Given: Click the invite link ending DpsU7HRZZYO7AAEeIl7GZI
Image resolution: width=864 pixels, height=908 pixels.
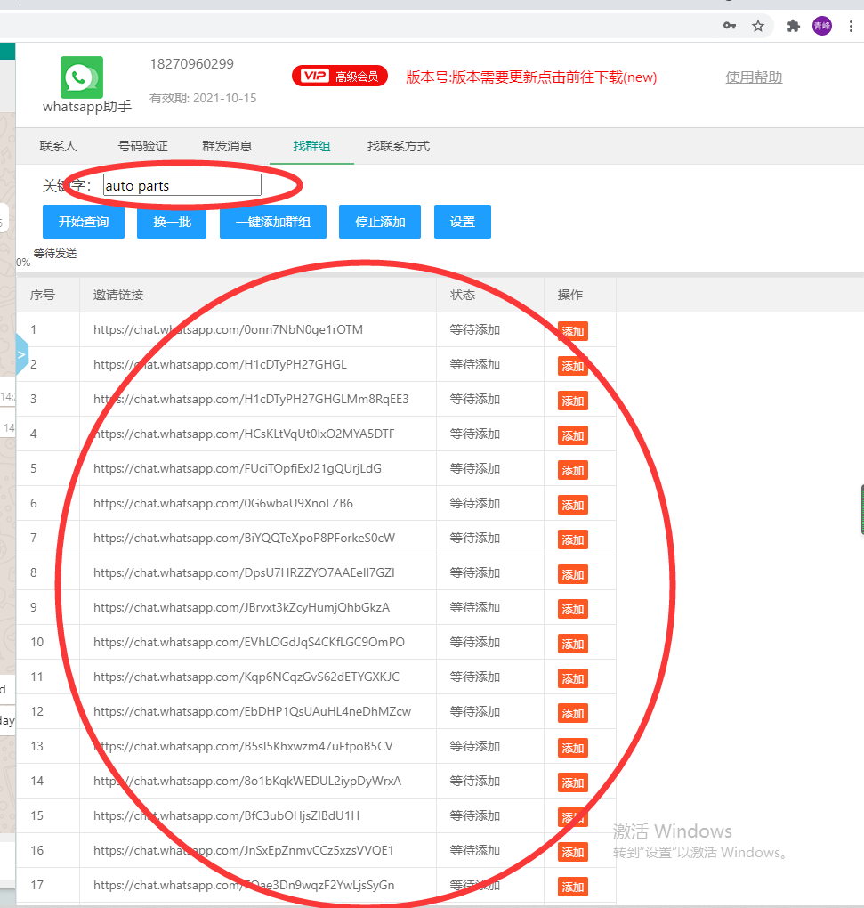Looking at the screenshot, I should tap(244, 572).
